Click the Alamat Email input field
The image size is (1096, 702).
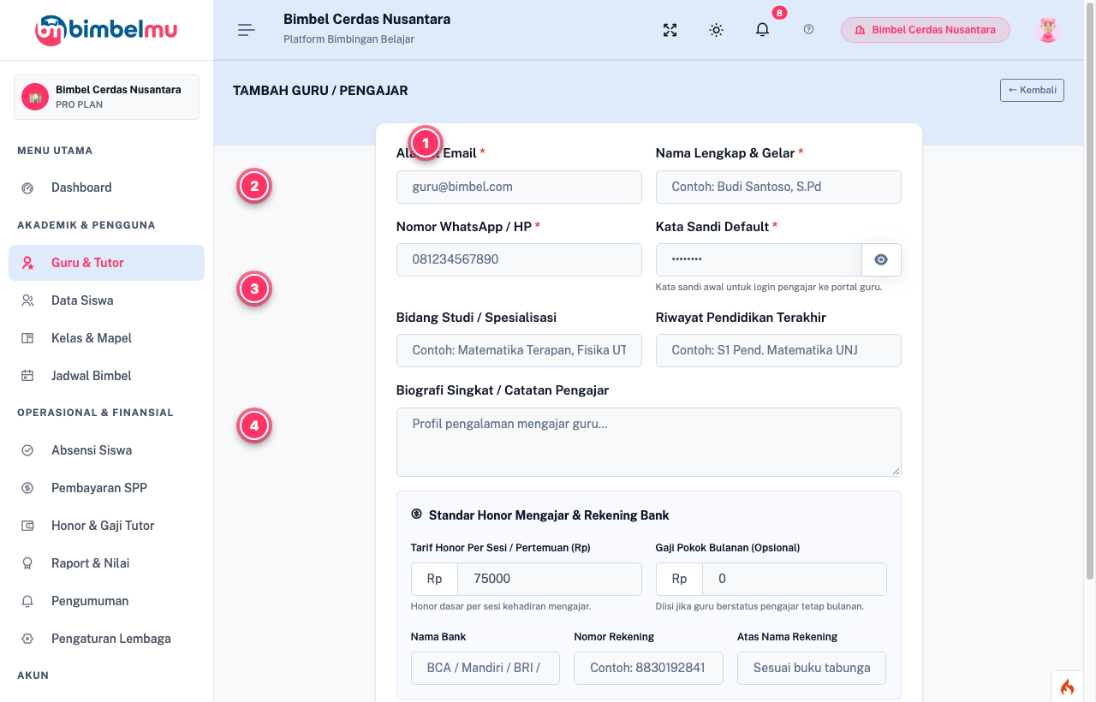pos(519,187)
